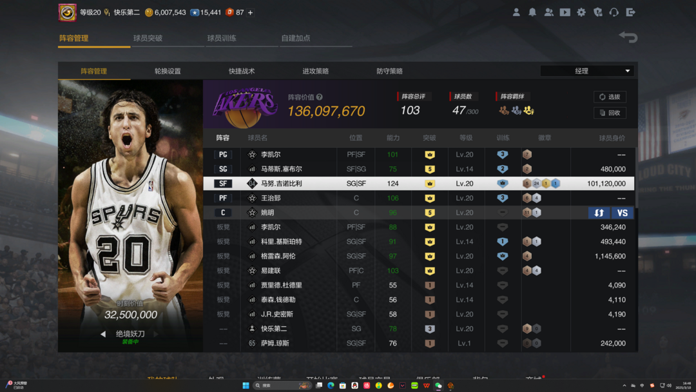The height and width of the screenshot is (392, 696).
Task: Select bench player 易建联
Action: tap(419, 271)
